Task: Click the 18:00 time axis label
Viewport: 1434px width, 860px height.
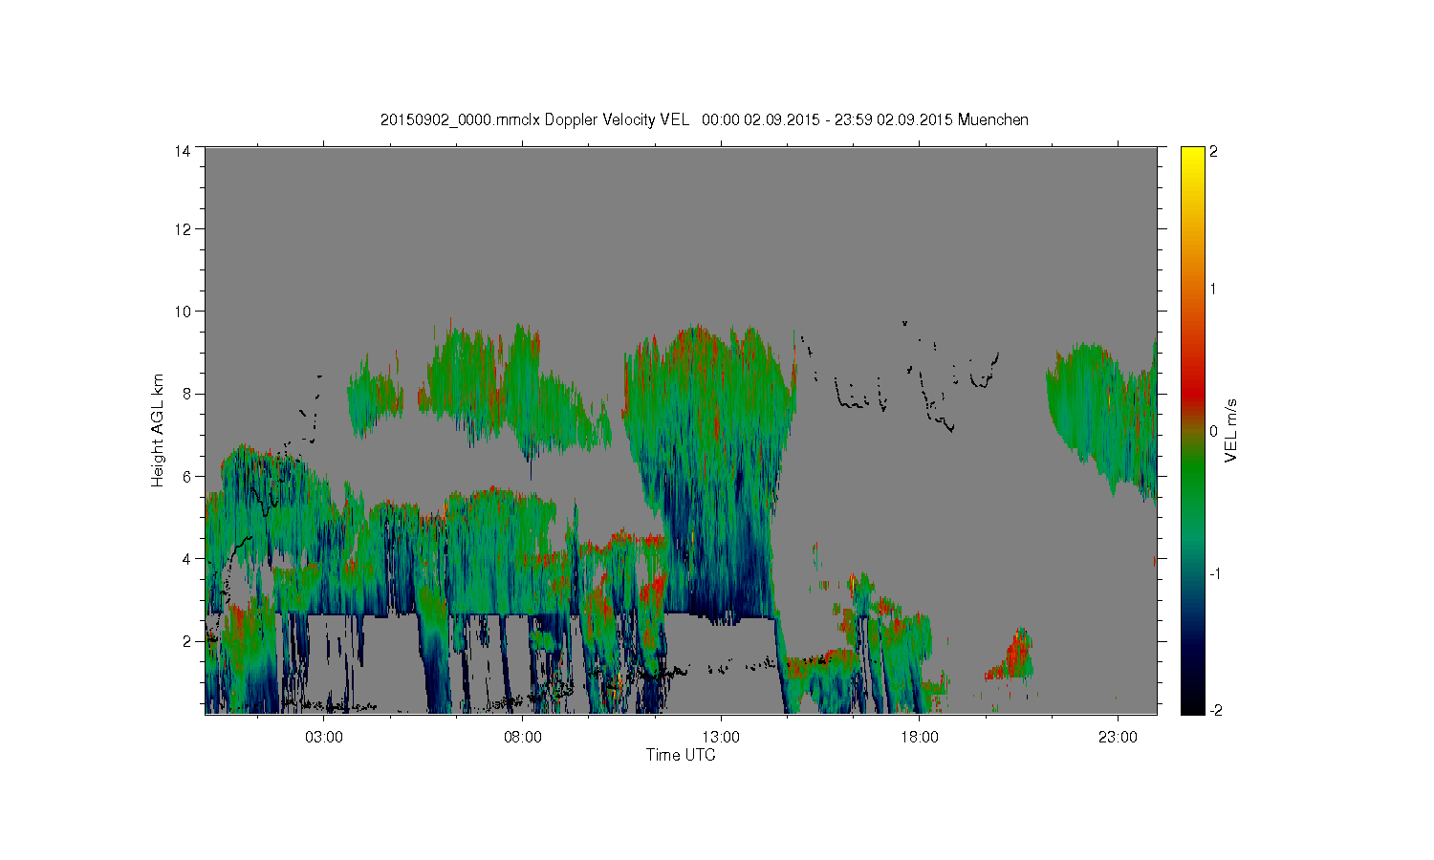Action: [920, 738]
